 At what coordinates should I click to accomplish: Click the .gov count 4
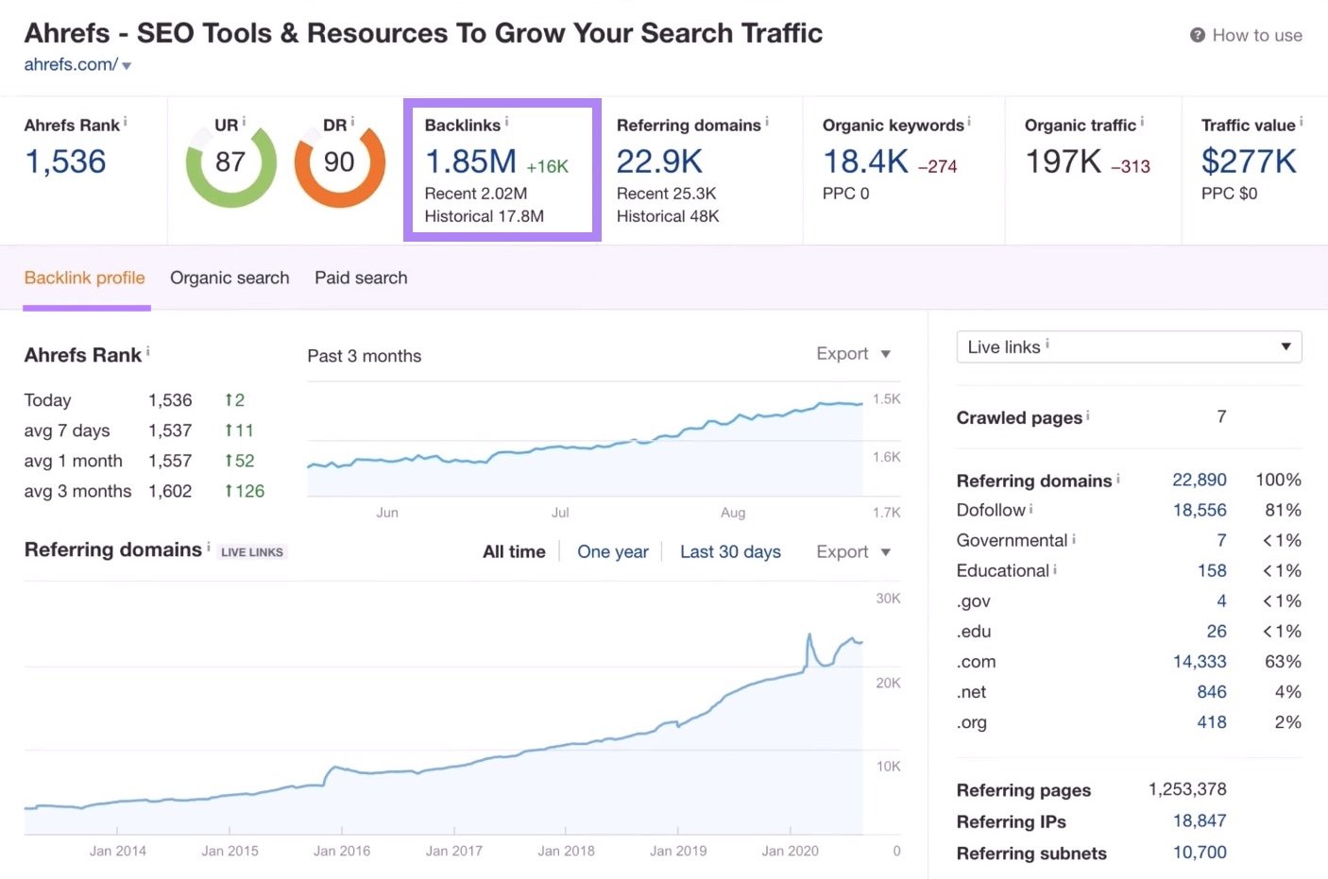[x=1221, y=600]
